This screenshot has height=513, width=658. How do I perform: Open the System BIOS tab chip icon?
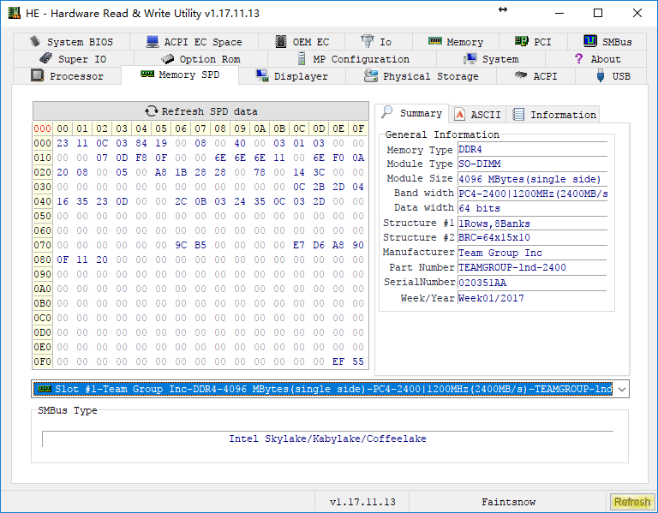pyautogui.click(x=35, y=42)
